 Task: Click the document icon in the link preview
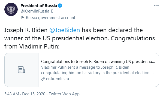click(x=21, y=70)
